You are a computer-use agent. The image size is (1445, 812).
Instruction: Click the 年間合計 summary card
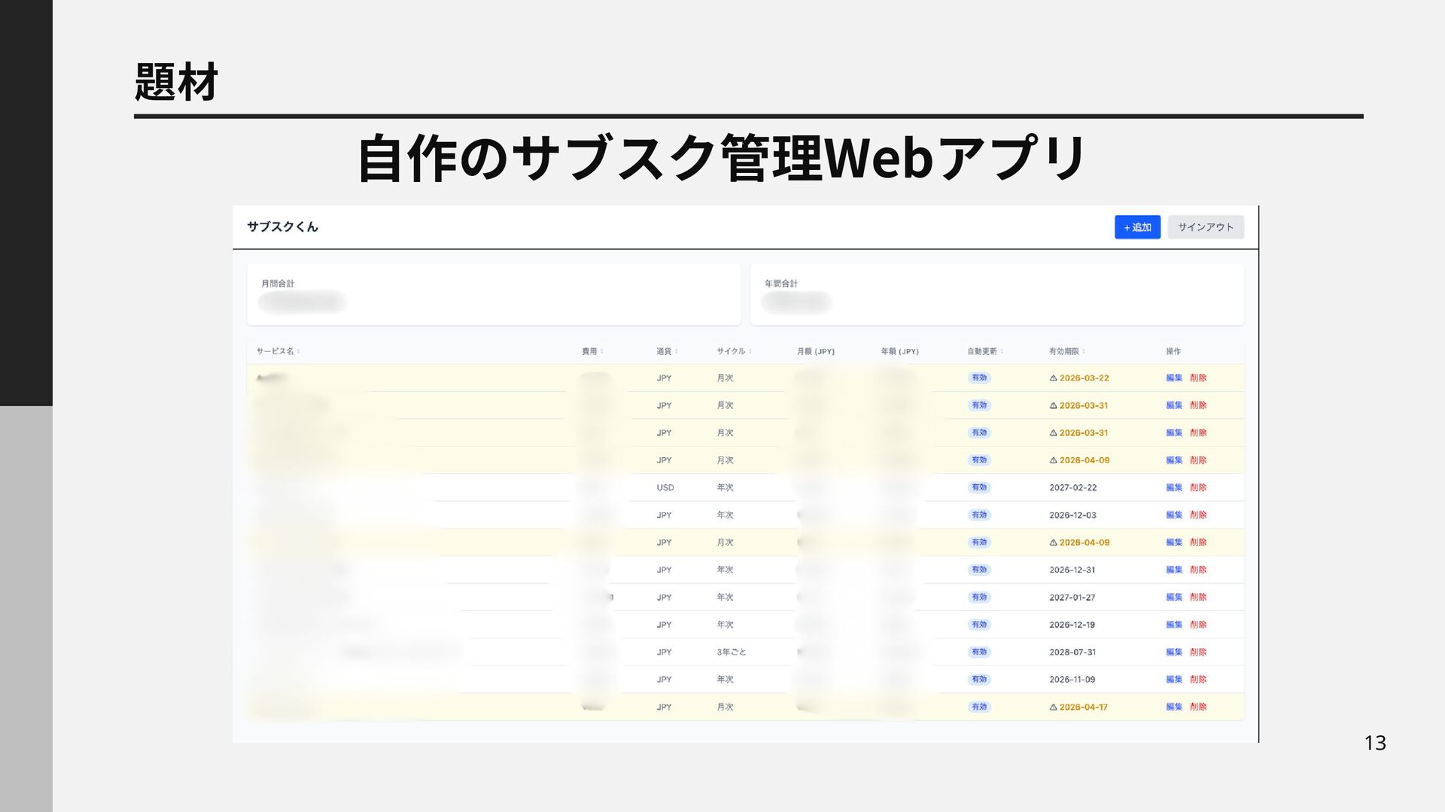point(996,294)
